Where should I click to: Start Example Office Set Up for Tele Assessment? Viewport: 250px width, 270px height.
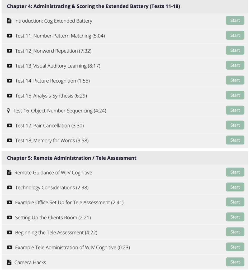point(235,202)
